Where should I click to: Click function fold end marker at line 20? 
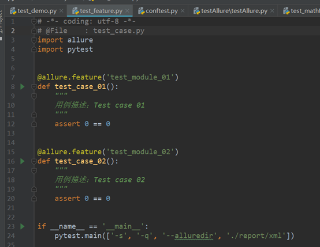coord(34,199)
